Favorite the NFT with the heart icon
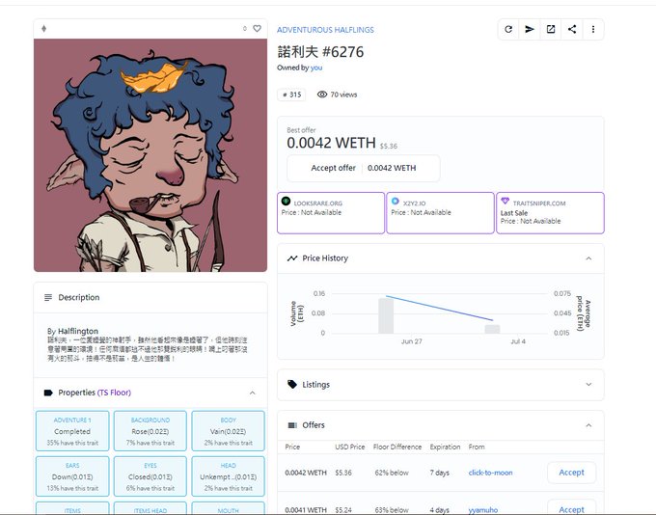 (x=257, y=28)
